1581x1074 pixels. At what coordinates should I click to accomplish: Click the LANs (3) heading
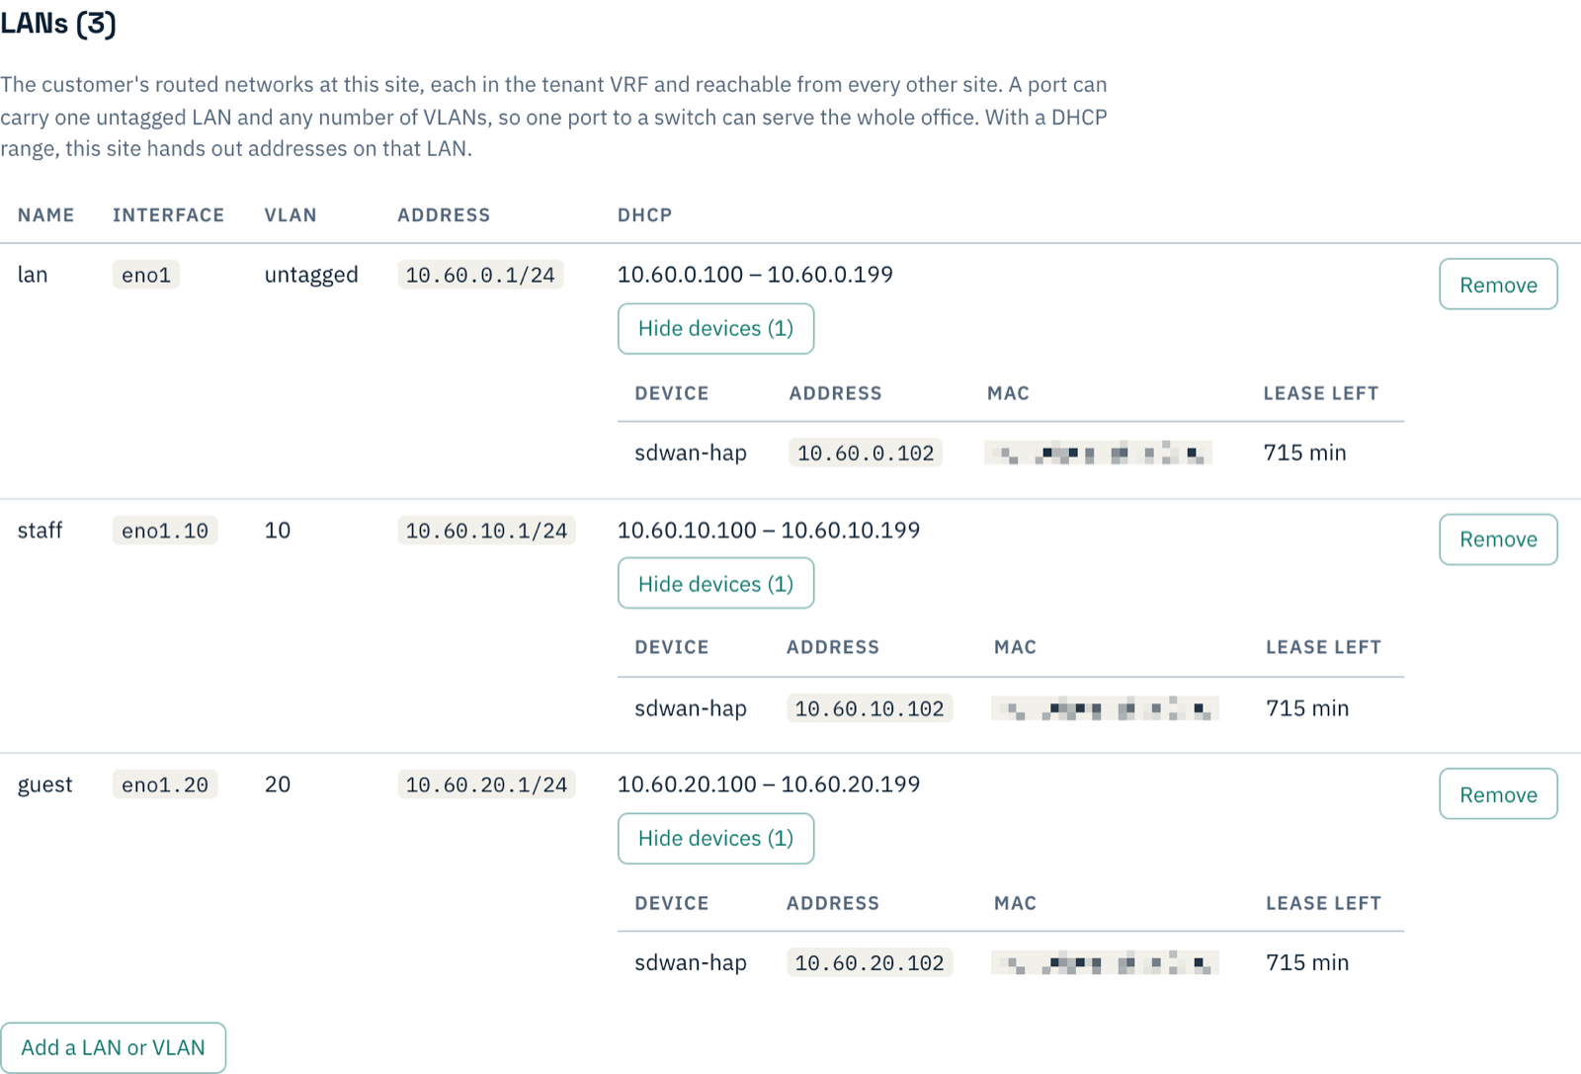coord(58,24)
